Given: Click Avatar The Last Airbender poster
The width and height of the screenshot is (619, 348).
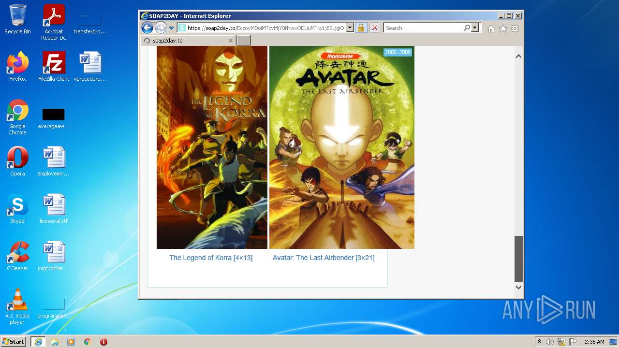Looking at the screenshot, I should (x=342, y=147).
